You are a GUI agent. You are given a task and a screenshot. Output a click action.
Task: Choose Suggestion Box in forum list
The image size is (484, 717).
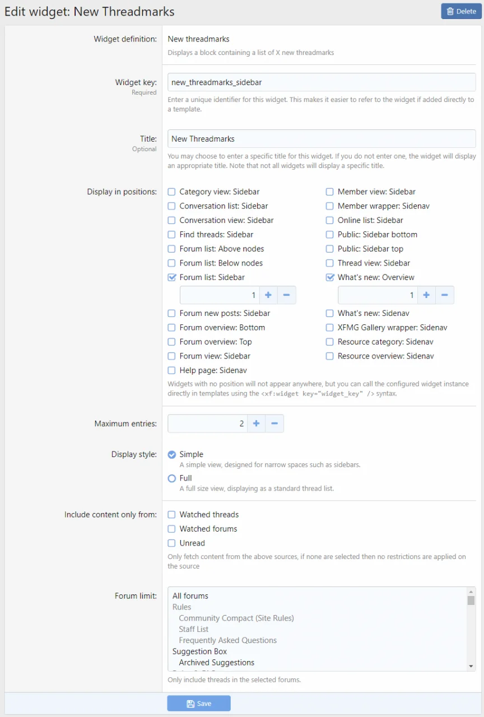click(199, 651)
